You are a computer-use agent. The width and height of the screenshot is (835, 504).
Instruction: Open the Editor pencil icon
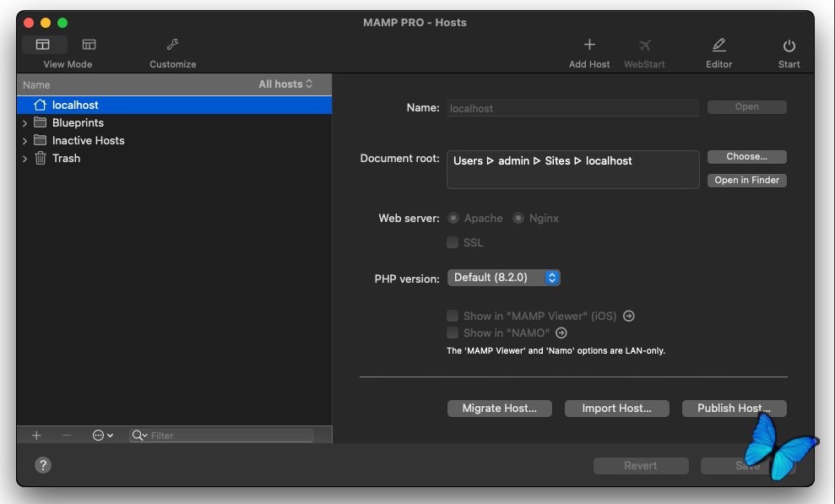[718, 46]
